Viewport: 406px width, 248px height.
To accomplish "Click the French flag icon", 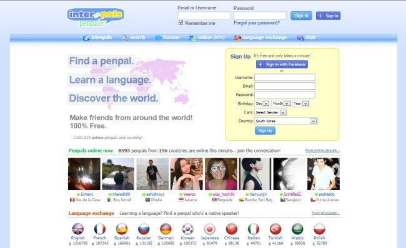I will tap(100, 229).
